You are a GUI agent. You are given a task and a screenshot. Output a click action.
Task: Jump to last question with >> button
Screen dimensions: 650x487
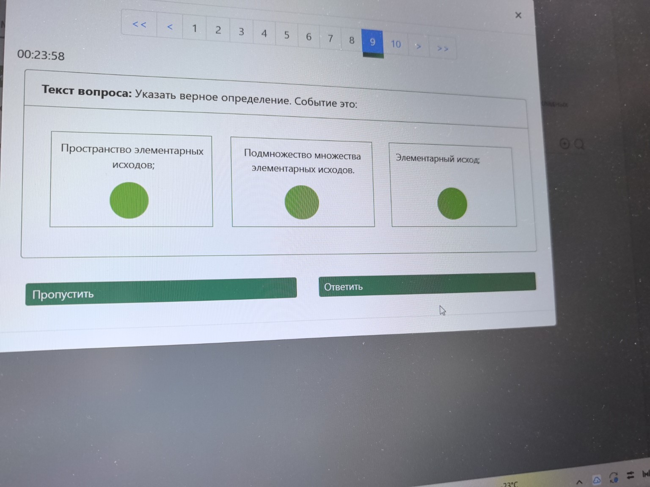point(442,49)
